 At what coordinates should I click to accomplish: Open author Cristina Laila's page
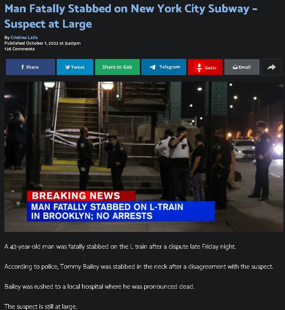point(24,37)
